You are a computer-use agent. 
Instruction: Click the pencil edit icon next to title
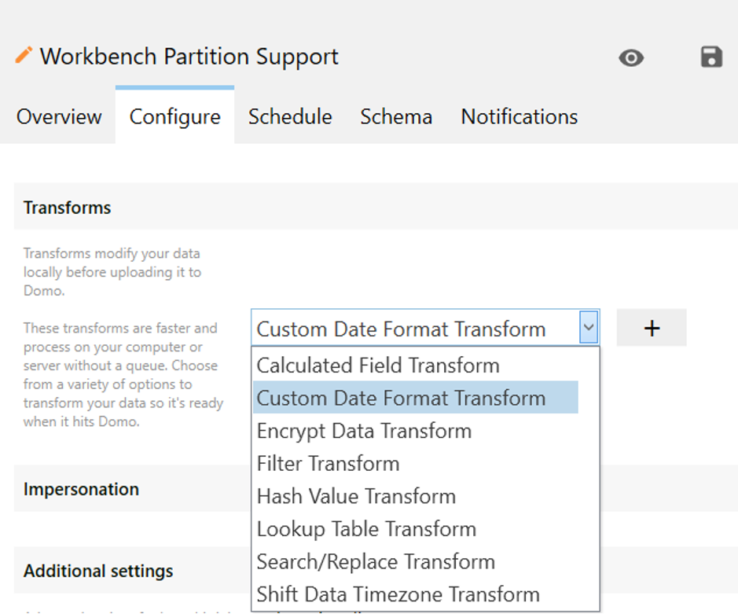(x=24, y=55)
